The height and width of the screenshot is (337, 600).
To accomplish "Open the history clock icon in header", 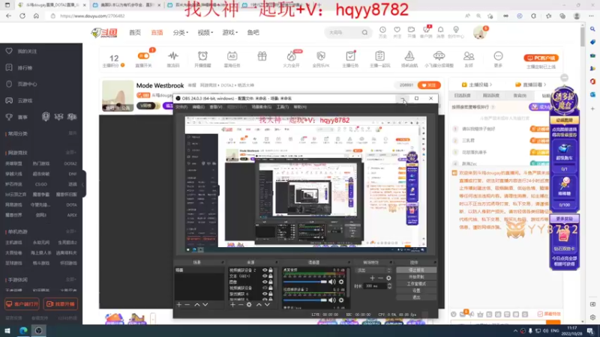I will [382, 30].
